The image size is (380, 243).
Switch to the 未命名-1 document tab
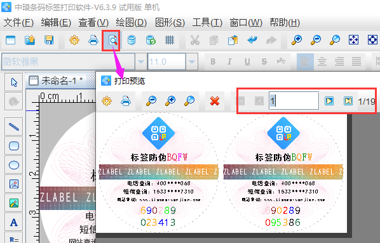56,81
